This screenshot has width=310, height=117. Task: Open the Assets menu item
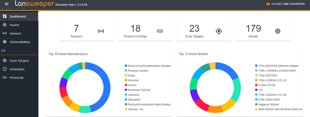pyautogui.click(x=19, y=25)
